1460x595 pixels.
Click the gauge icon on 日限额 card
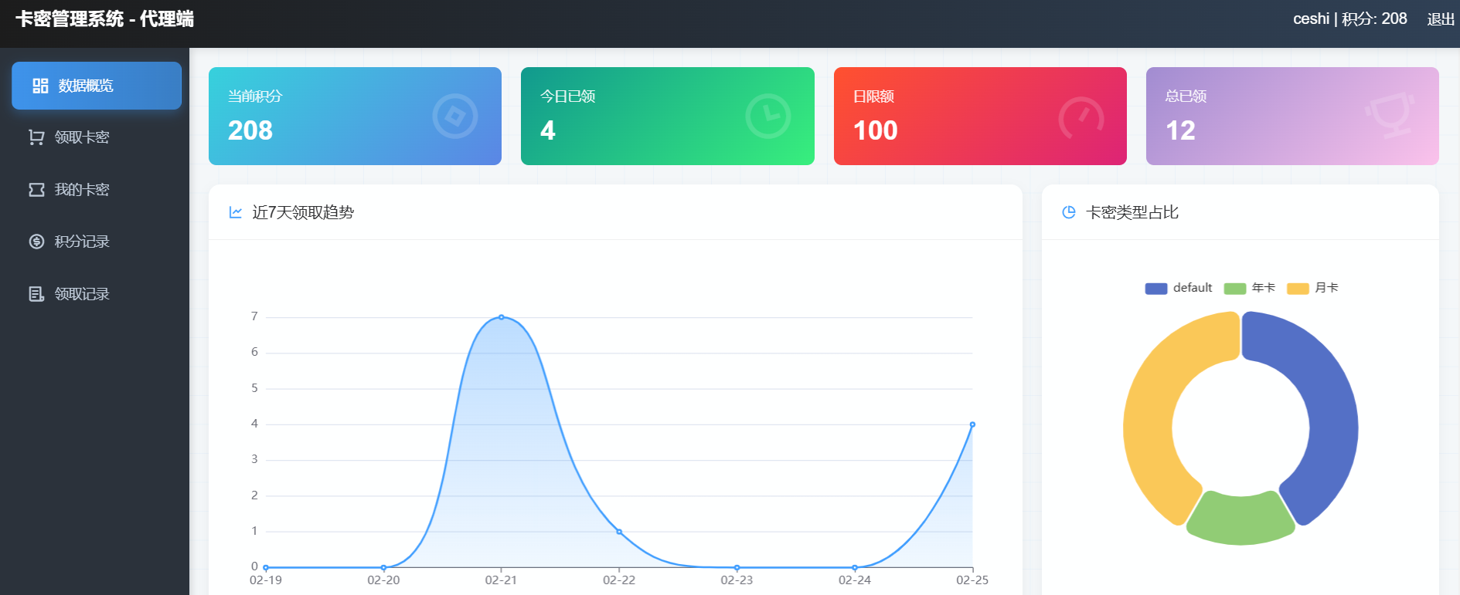coord(1081,118)
